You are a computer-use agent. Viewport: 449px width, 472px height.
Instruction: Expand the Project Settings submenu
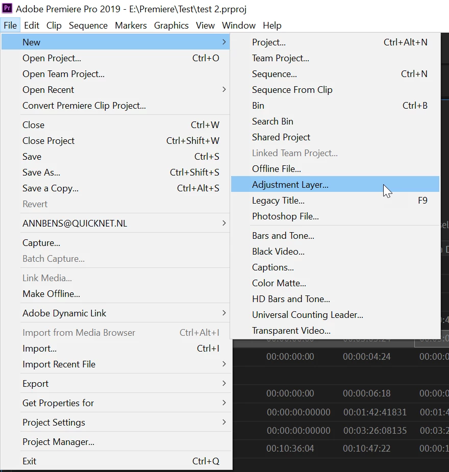(115, 423)
